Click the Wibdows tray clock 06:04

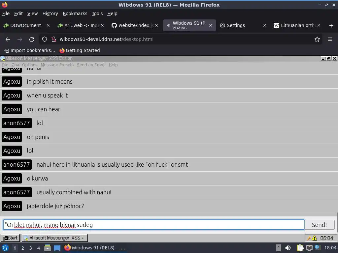(x=326, y=238)
